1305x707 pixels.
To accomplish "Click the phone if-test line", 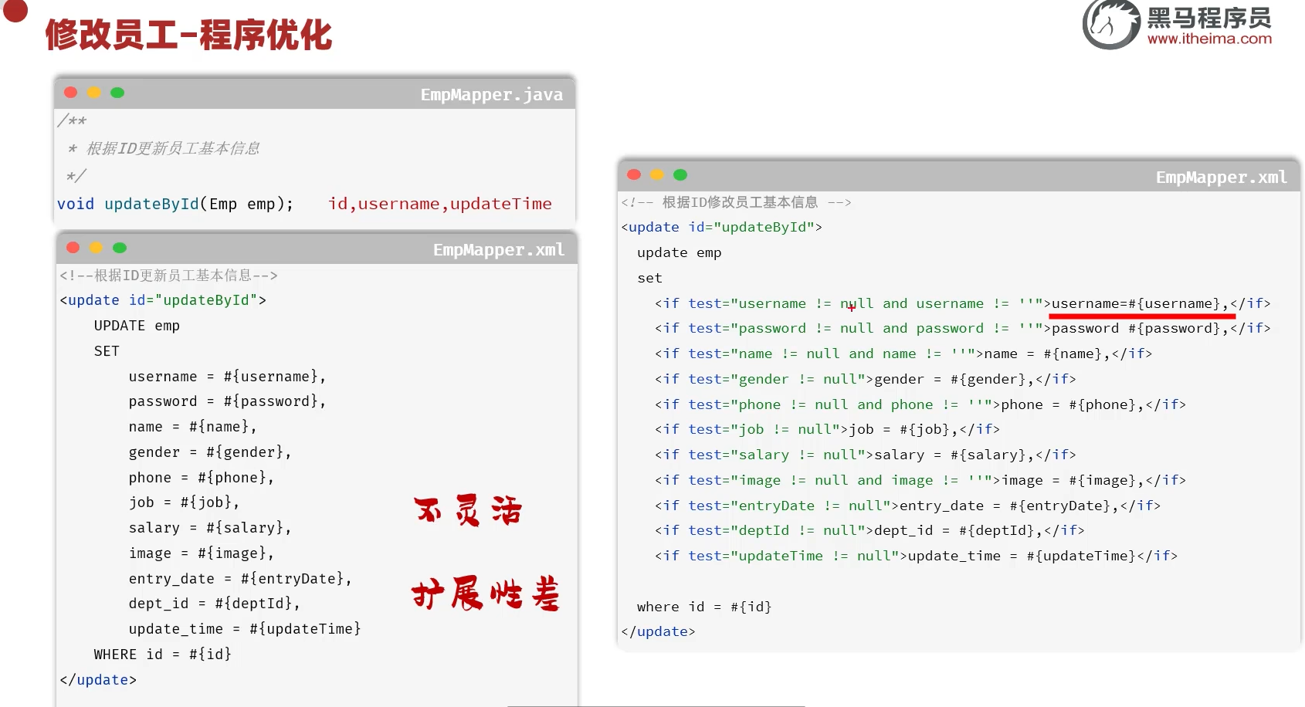I will [x=920, y=404].
